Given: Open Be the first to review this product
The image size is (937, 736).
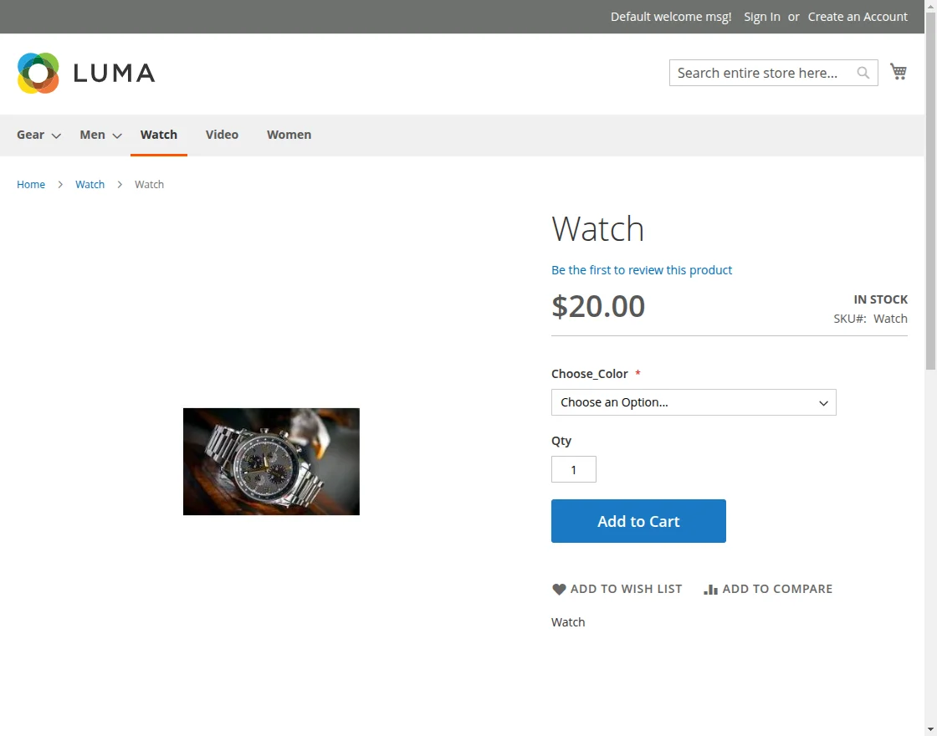Looking at the screenshot, I should click(642, 269).
